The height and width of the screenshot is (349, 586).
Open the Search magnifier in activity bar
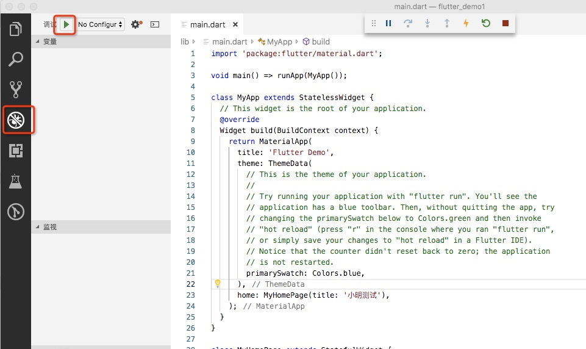point(15,59)
